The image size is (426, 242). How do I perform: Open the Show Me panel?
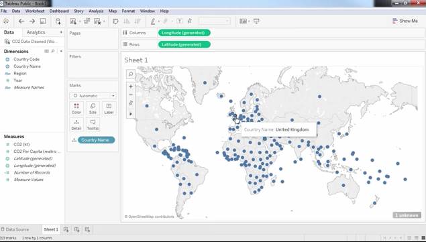pyautogui.click(x=405, y=21)
